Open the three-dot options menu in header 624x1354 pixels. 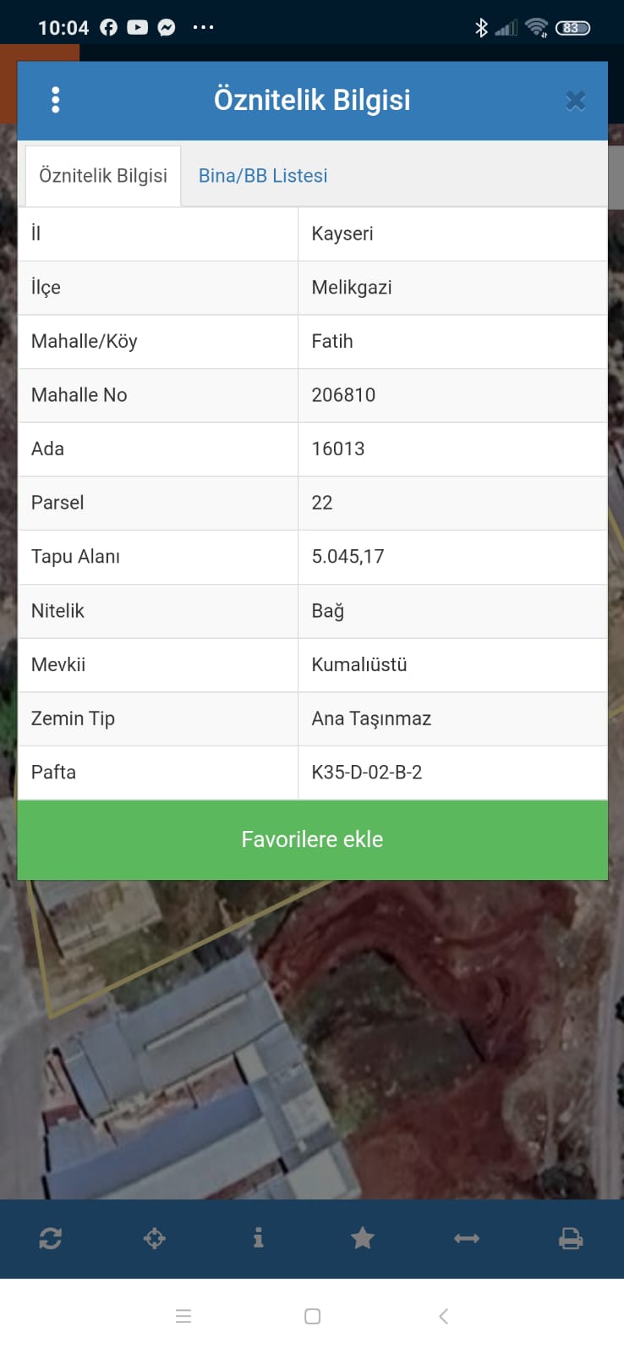coord(56,100)
